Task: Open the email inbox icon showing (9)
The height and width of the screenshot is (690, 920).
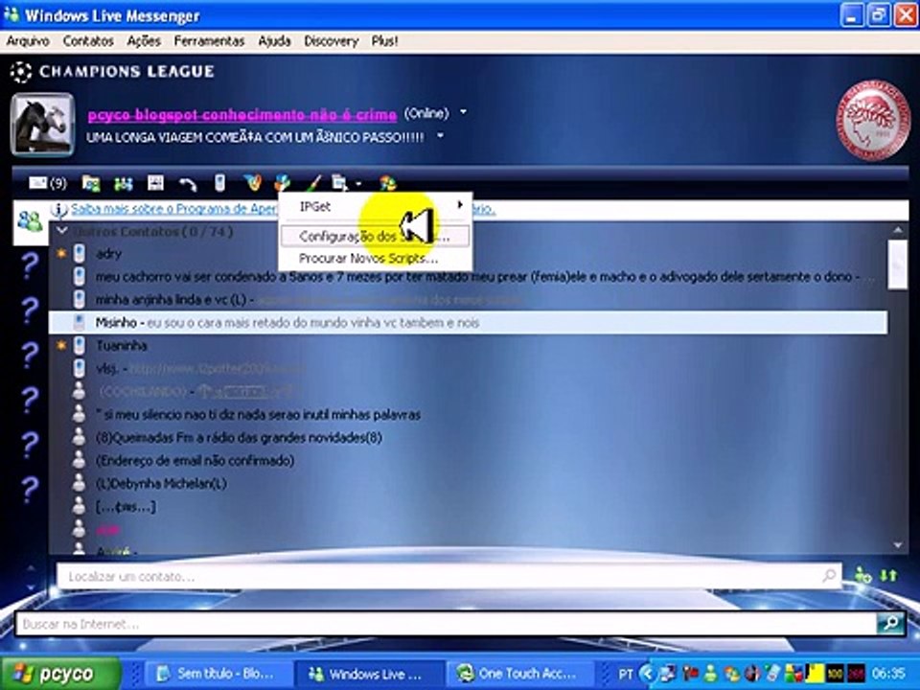Action: (x=48, y=184)
